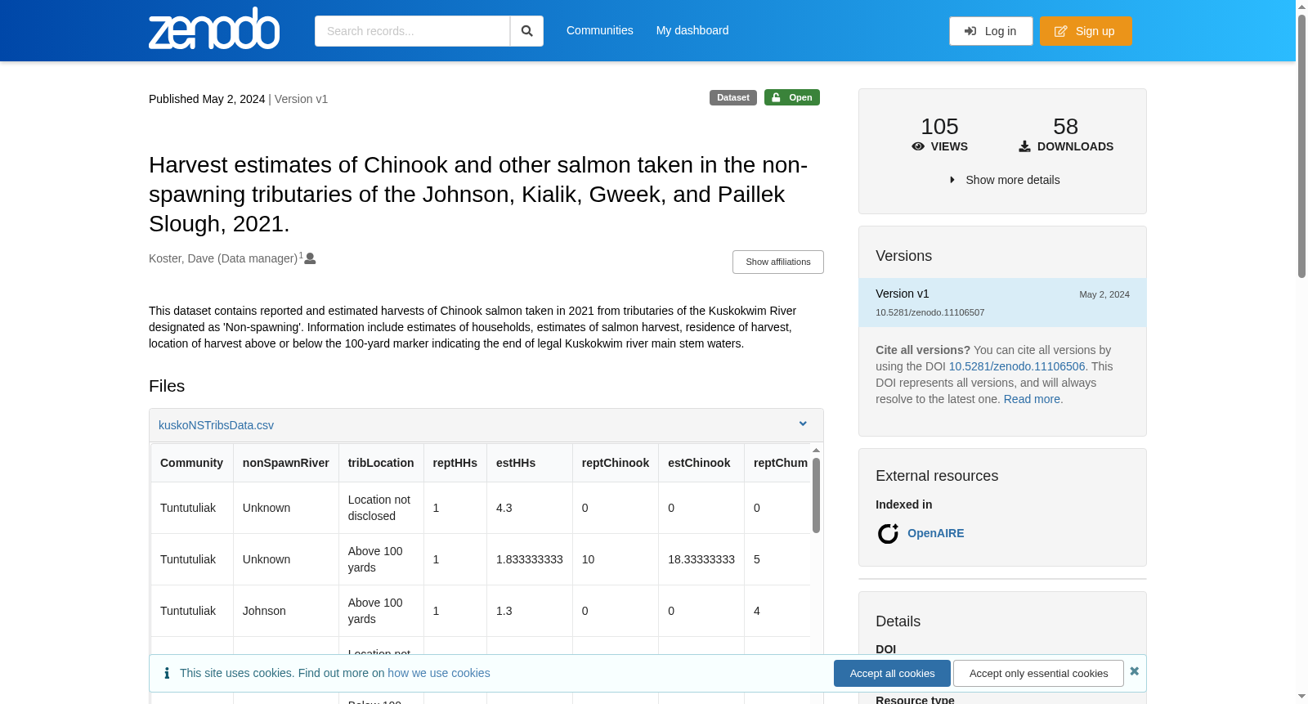Image resolution: width=1308 pixels, height=704 pixels.
Task: Collapse the kuskoNSTribsData.csv preview chevron
Action: point(803,424)
